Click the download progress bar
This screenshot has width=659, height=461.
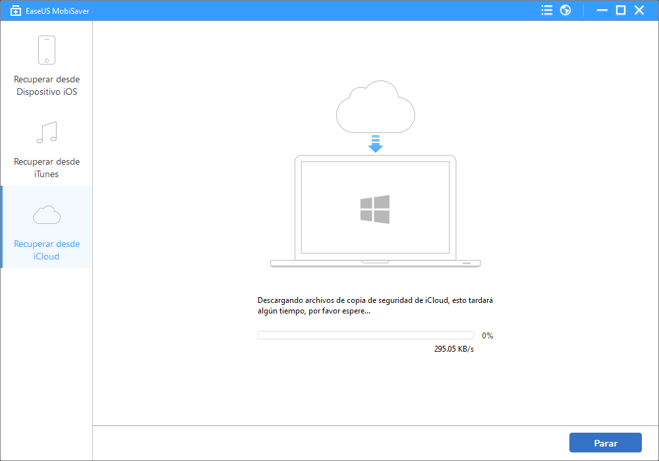pyautogui.click(x=365, y=335)
